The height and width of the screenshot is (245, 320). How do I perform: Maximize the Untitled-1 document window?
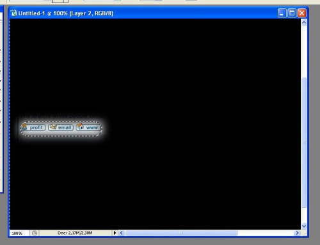click(x=292, y=13)
